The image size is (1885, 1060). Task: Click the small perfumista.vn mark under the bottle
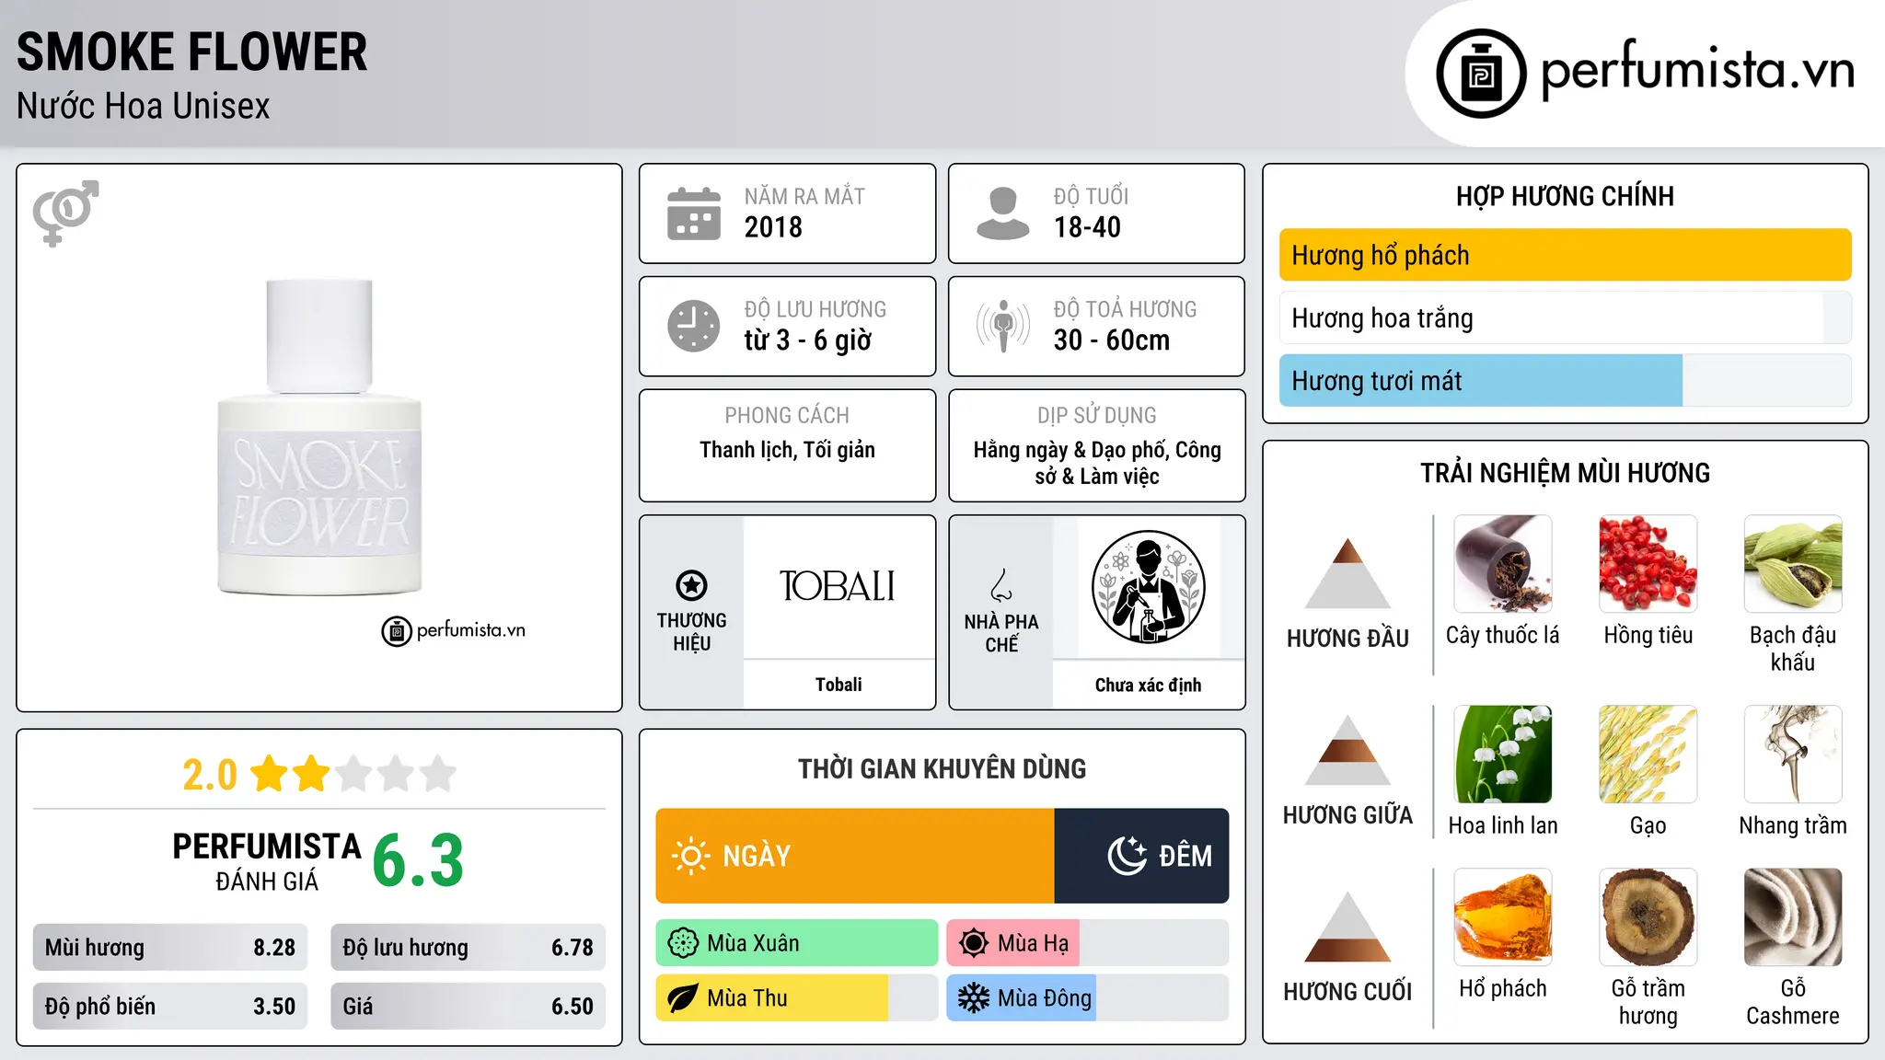pos(453,631)
